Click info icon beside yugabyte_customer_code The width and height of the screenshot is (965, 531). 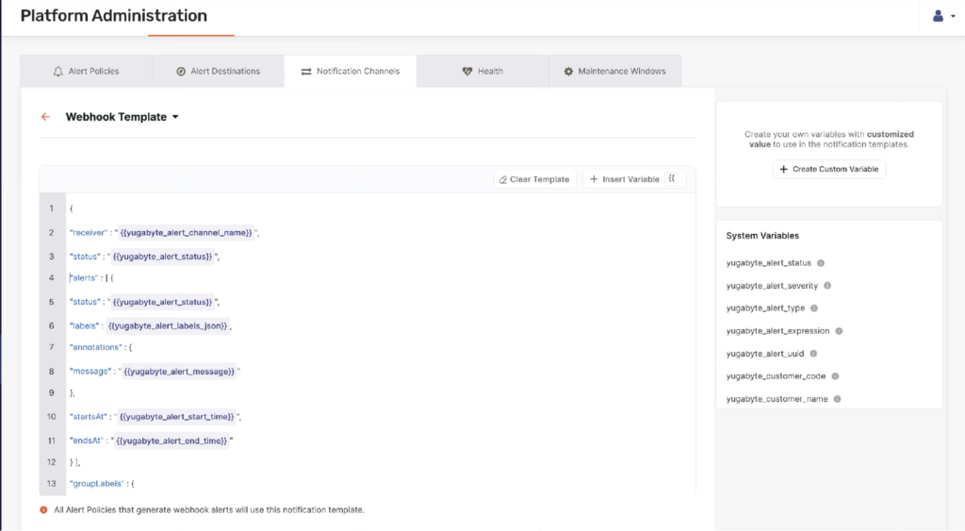point(835,376)
